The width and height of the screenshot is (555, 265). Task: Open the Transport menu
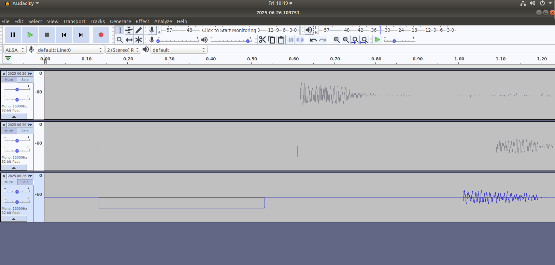pos(74,21)
